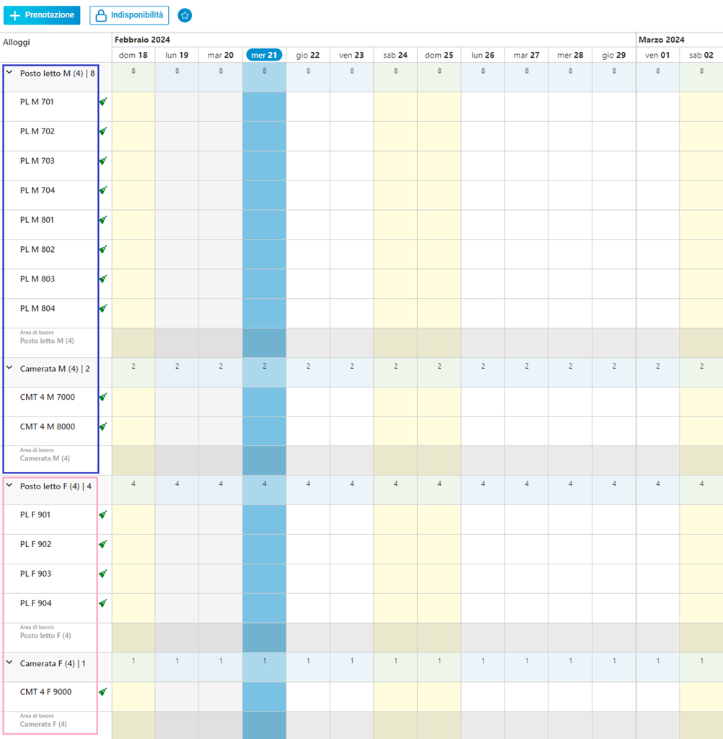Viewport: 723px width, 739px height.
Task: Click the cleaning broom icon for CMT 4 F 9000
Action: point(103,692)
